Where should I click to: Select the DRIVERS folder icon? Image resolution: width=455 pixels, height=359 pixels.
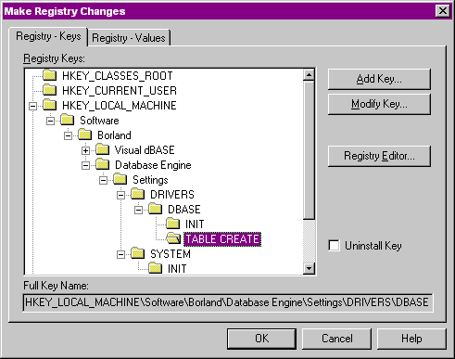pyautogui.click(x=138, y=194)
